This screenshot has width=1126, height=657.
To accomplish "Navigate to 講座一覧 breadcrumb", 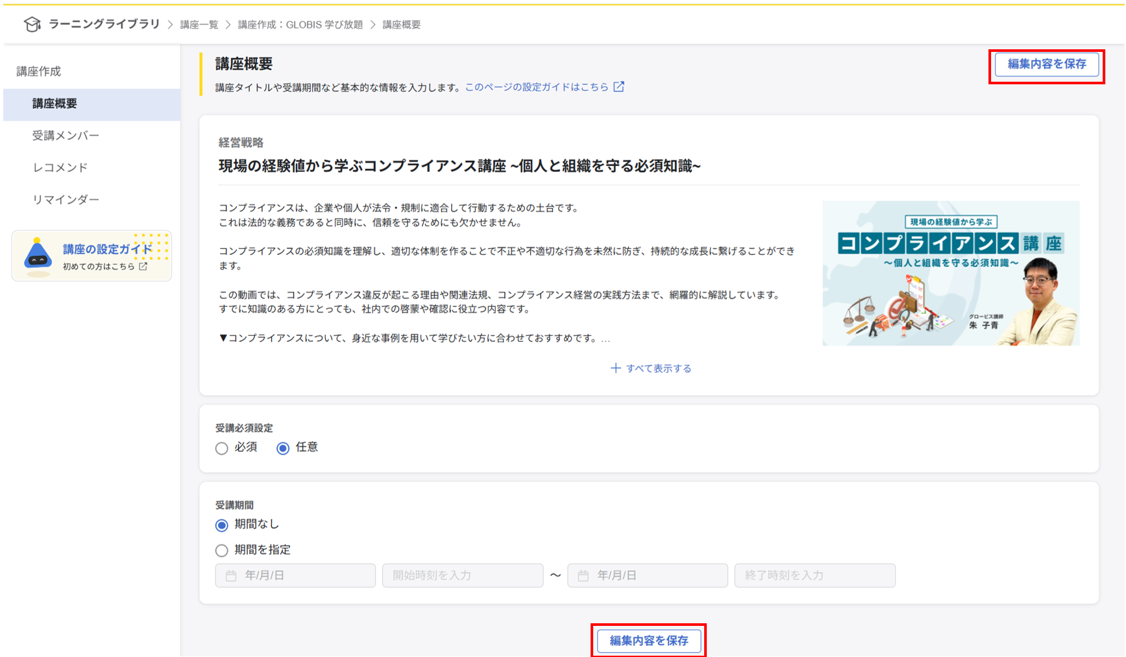I will click(199, 25).
